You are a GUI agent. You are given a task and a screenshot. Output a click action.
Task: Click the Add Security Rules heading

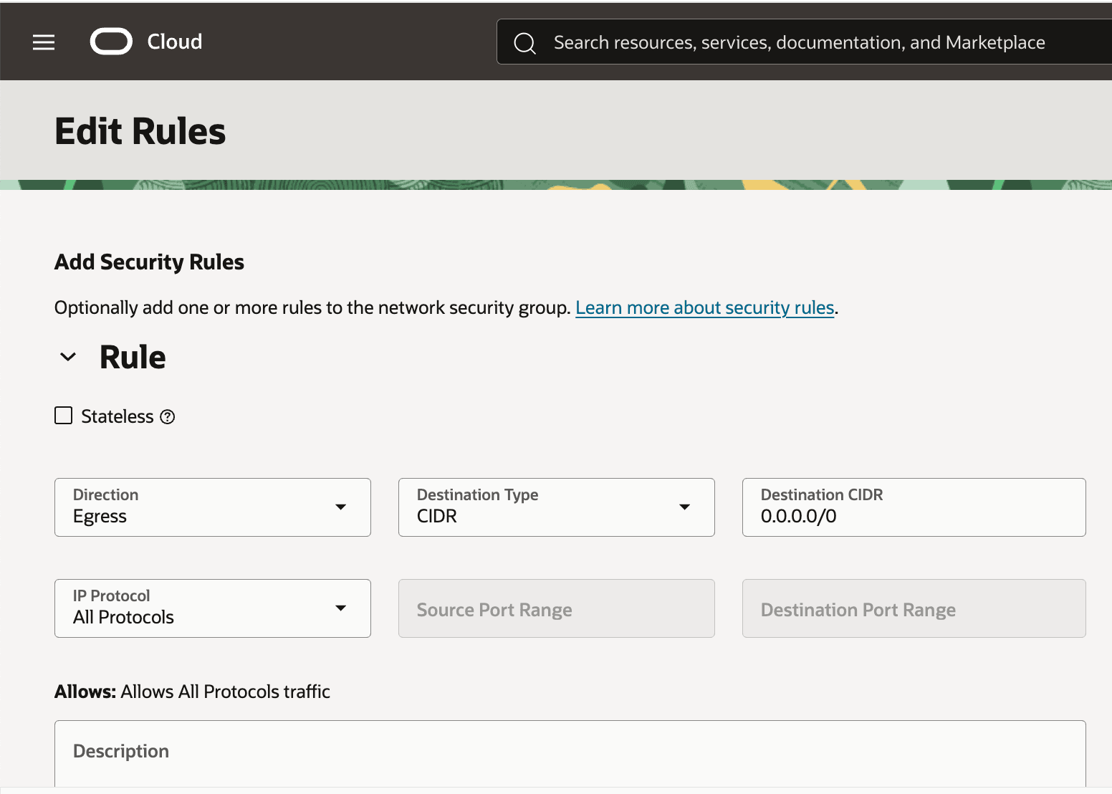click(x=148, y=262)
